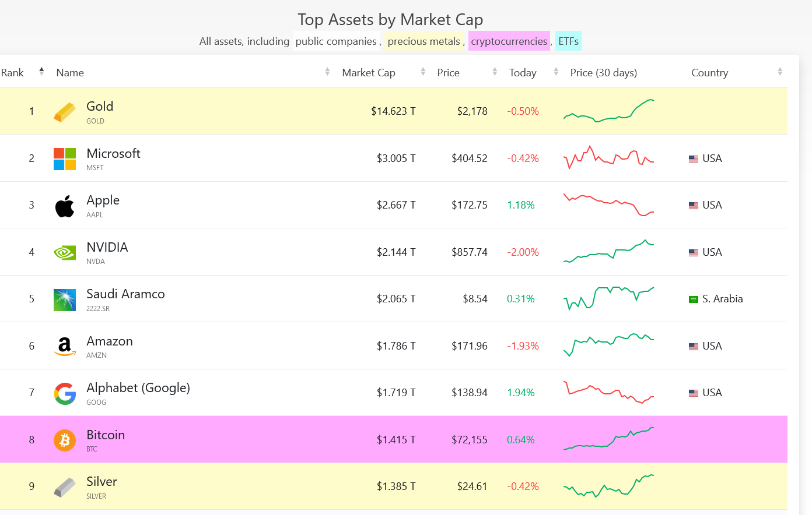Click the Google logo icon

tap(65, 394)
